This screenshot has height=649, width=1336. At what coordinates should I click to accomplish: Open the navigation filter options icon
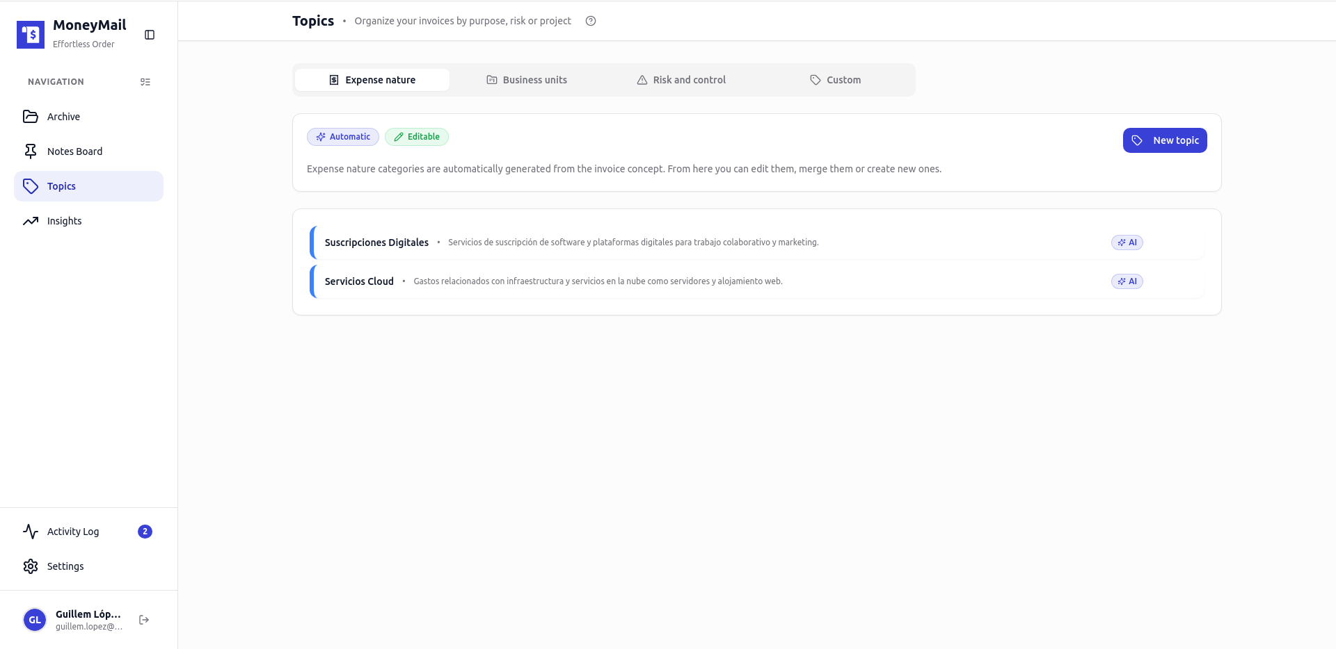145,82
